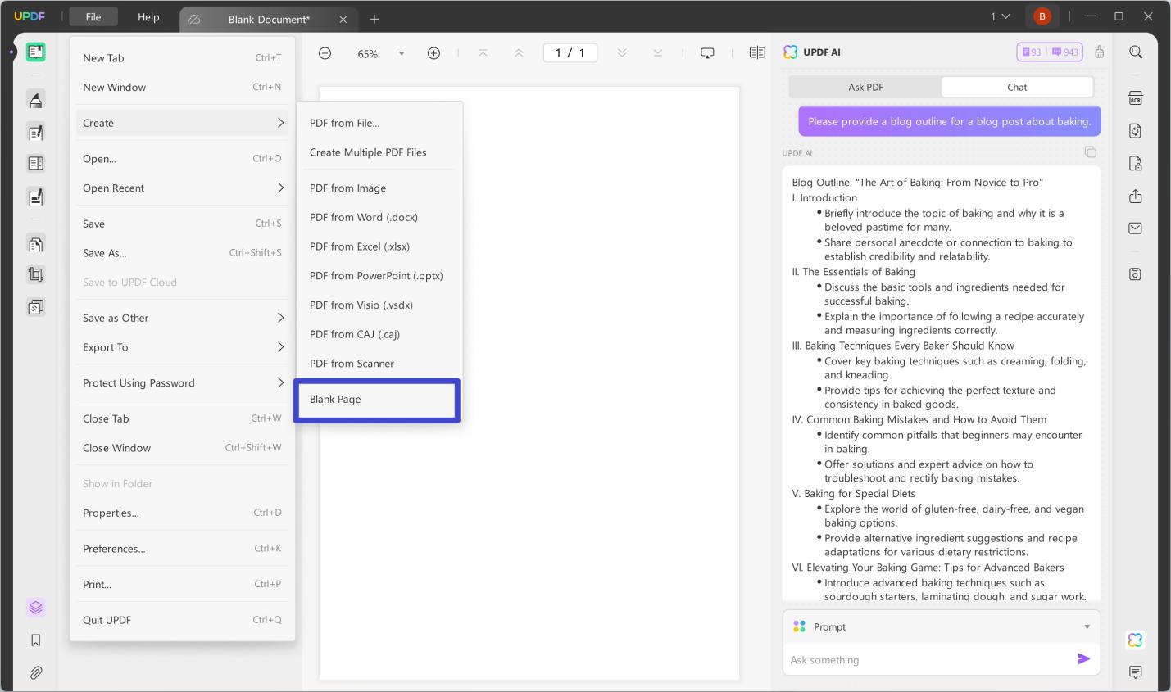Switch to the Ask PDF mode
Screen dimensions: 1171x692
click(865, 87)
